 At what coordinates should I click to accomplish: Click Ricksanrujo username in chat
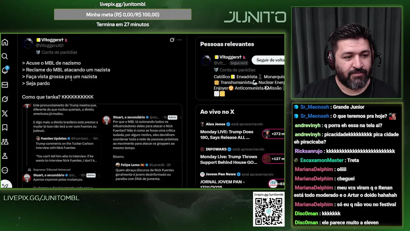click(x=308, y=151)
